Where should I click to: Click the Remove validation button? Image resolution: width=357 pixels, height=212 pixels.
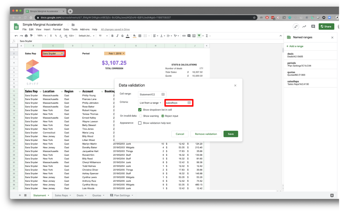pos(206,134)
